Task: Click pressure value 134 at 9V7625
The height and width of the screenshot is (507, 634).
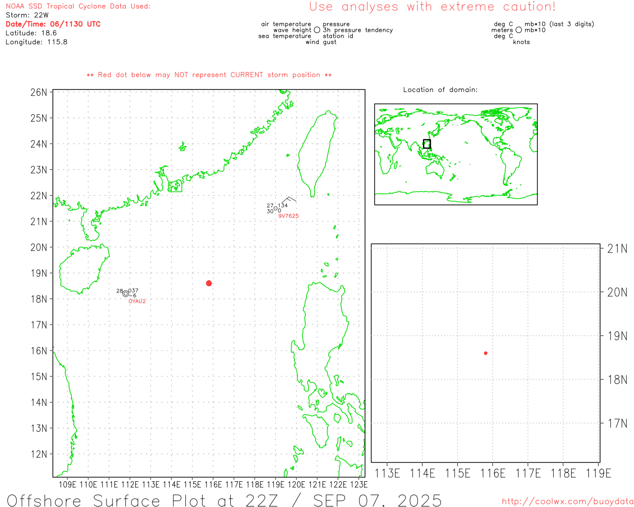Action: point(282,205)
